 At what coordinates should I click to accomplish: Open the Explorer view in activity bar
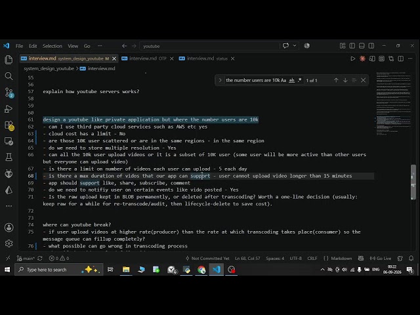pos(9,60)
